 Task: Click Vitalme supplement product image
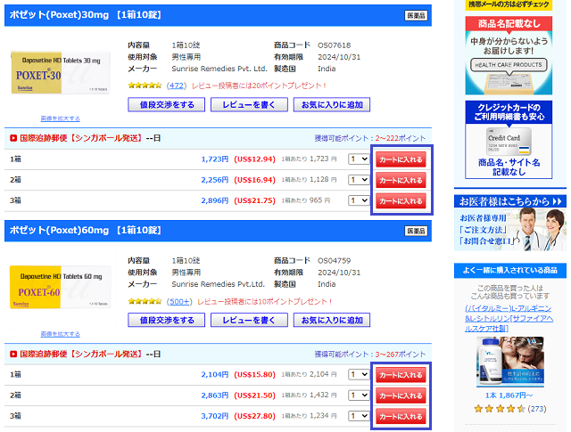point(509,362)
